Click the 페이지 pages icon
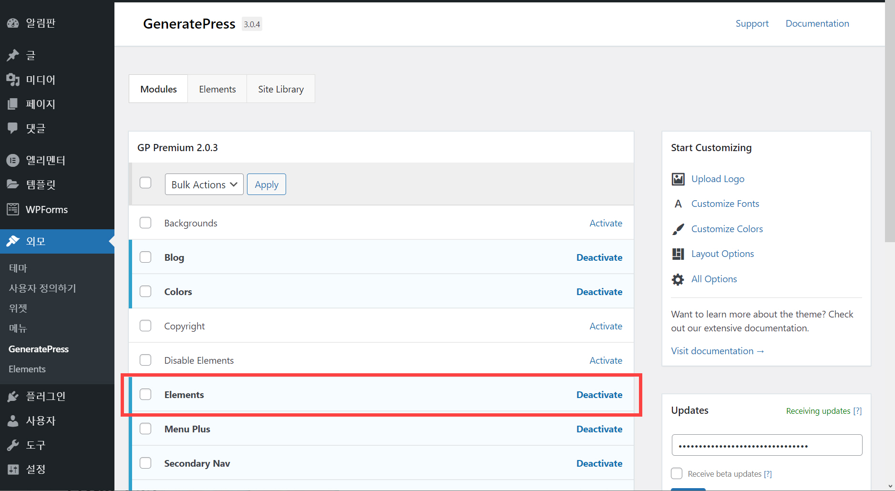 tap(13, 104)
